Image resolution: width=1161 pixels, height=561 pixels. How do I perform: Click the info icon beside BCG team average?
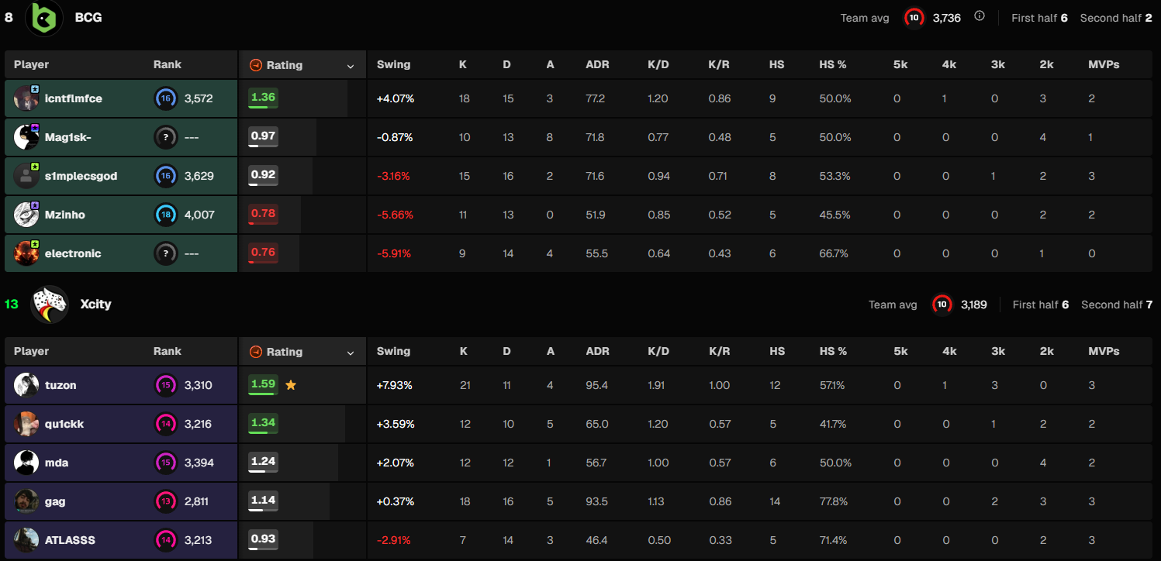pos(980,16)
